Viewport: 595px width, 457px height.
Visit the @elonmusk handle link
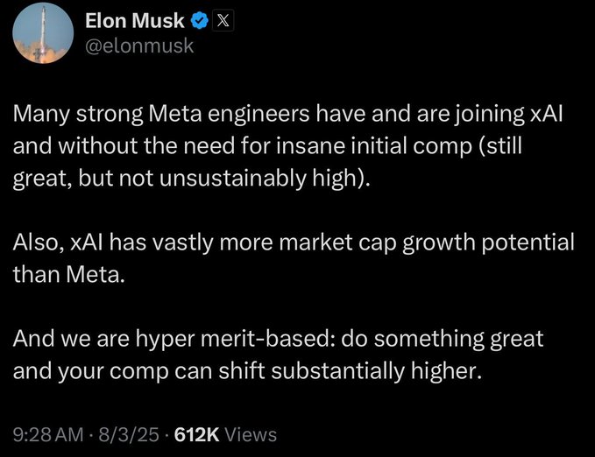point(139,46)
